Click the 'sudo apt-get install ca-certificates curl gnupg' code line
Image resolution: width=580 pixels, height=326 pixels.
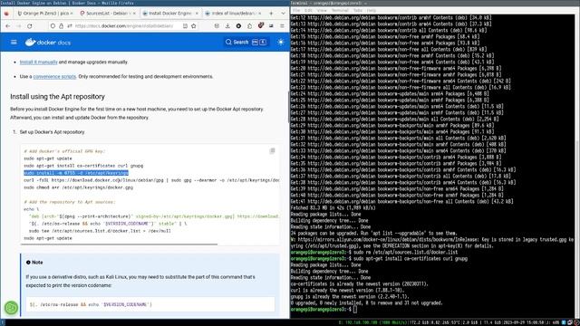83,166
